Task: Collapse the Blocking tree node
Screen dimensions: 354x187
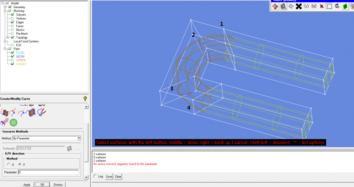Action: pos(5,11)
